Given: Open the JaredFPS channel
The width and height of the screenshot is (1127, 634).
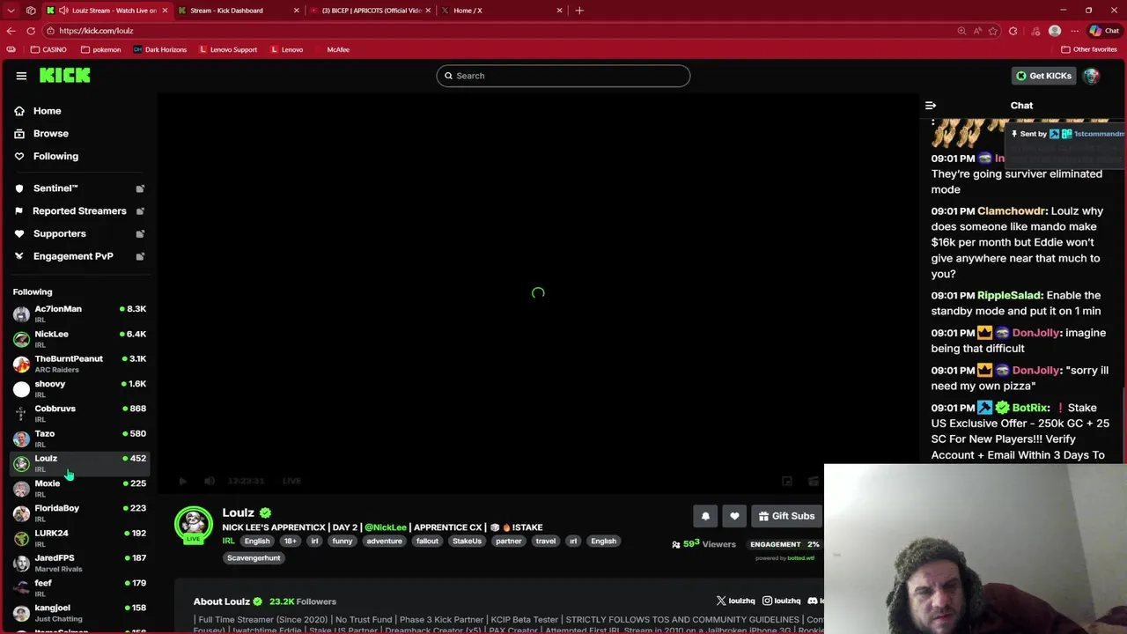Looking at the screenshot, I should (79, 563).
